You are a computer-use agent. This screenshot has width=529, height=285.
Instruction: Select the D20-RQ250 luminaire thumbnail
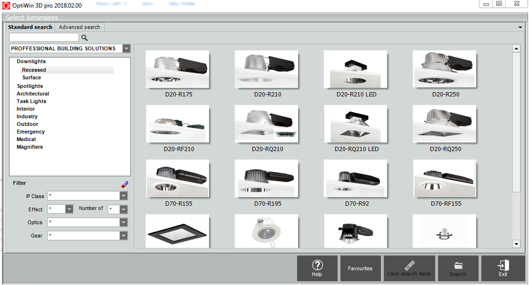click(x=445, y=124)
